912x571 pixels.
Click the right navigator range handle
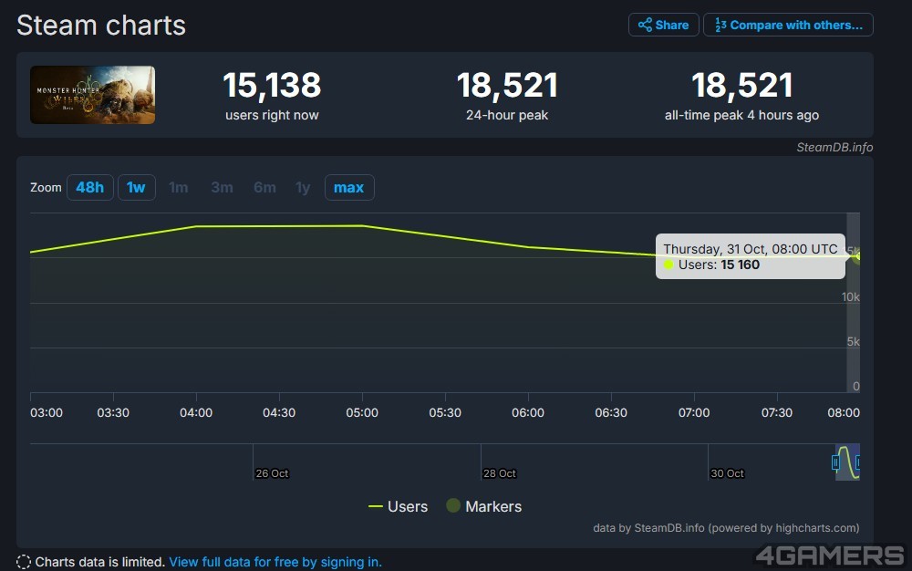(x=857, y=462)
